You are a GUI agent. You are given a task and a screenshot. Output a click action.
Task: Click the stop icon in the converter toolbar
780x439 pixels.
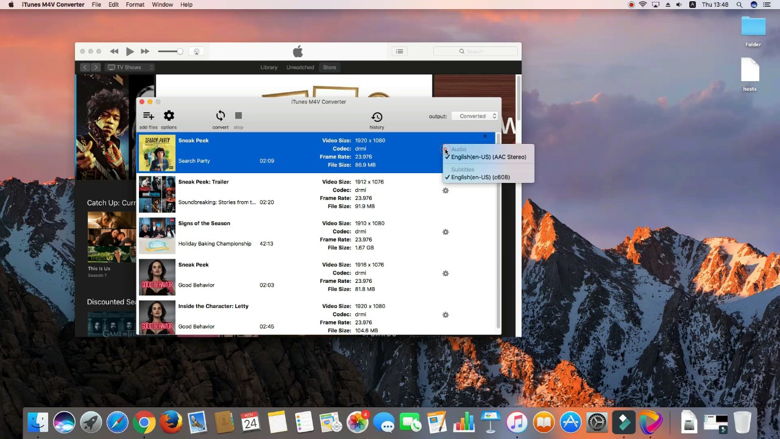[x=238, y=116]
